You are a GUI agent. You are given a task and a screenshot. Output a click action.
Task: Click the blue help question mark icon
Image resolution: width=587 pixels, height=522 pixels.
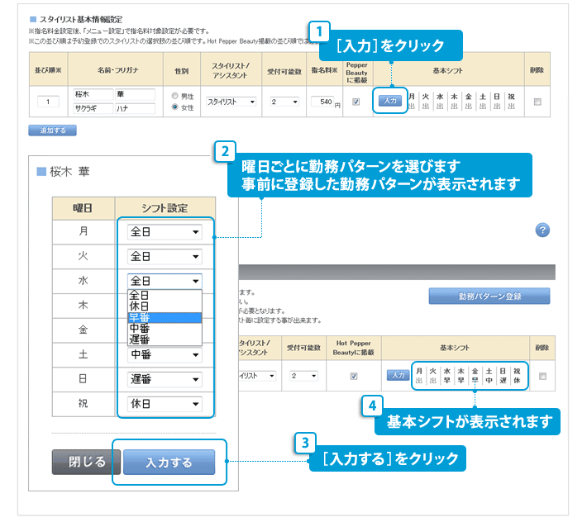point(542,230)
